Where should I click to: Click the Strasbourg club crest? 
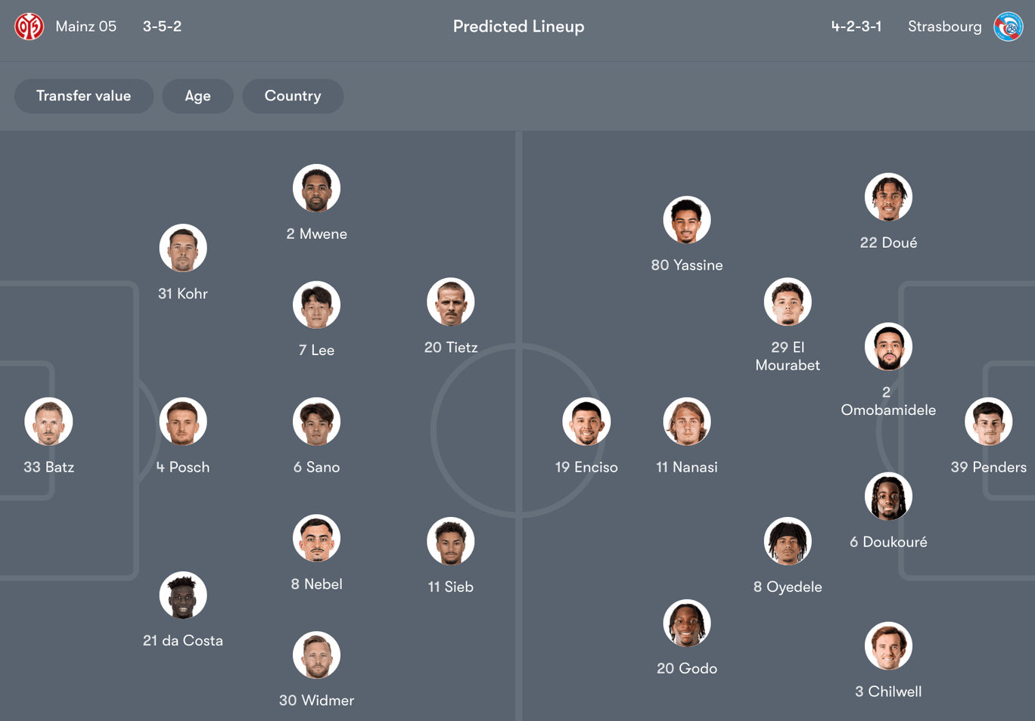coord(1008,26)
